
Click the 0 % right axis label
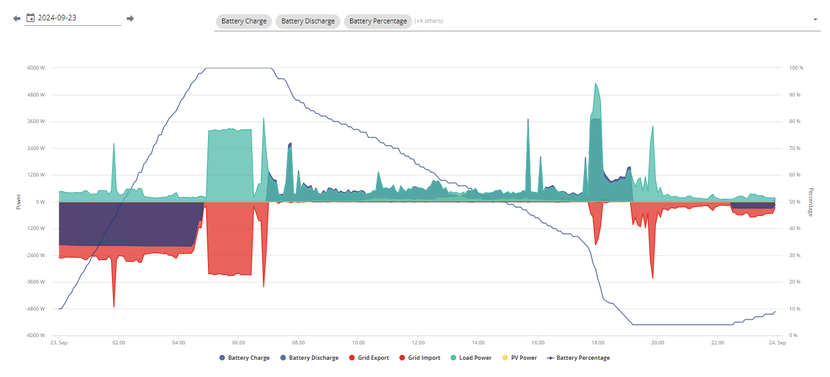tap(794, 335)
